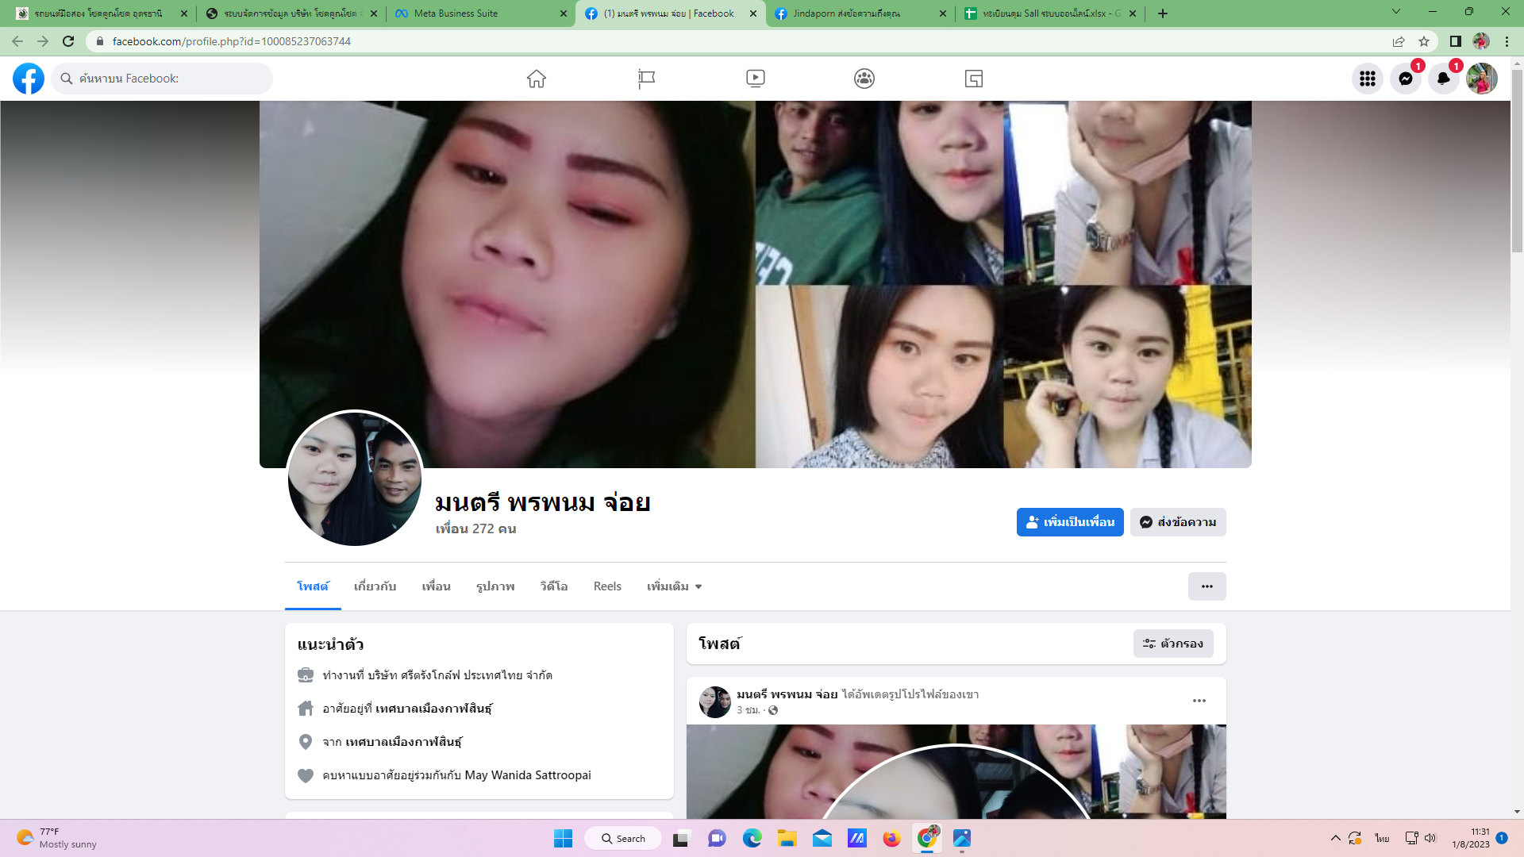Switch to the รูปภาพ tab
This screenshot has width=1524, height=857.
495,586
